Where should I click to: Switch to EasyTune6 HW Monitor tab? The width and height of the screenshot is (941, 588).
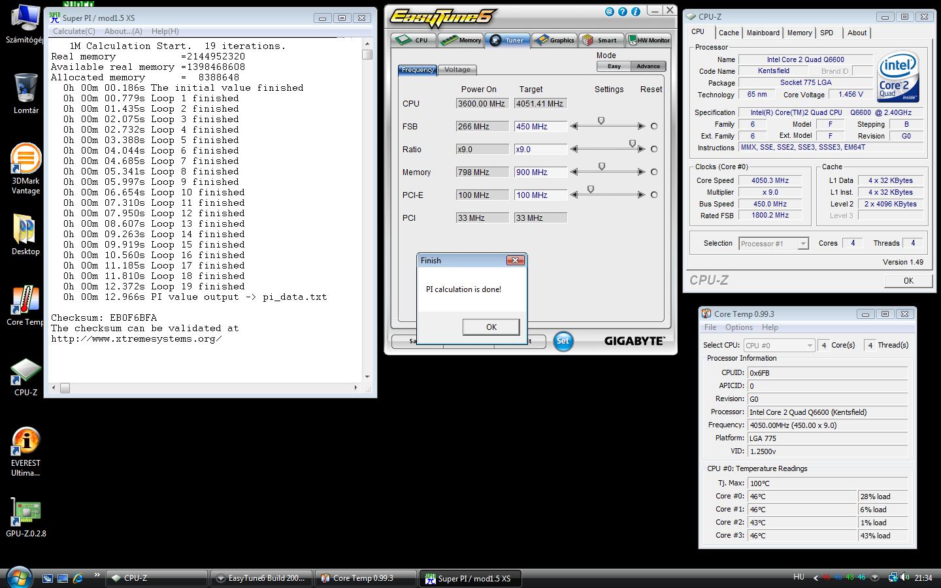click(x=649, y=40)
